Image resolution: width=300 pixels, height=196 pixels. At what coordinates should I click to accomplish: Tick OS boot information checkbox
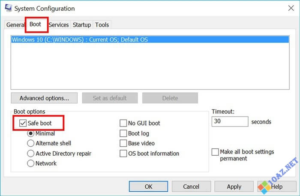(x=123, y=153)
